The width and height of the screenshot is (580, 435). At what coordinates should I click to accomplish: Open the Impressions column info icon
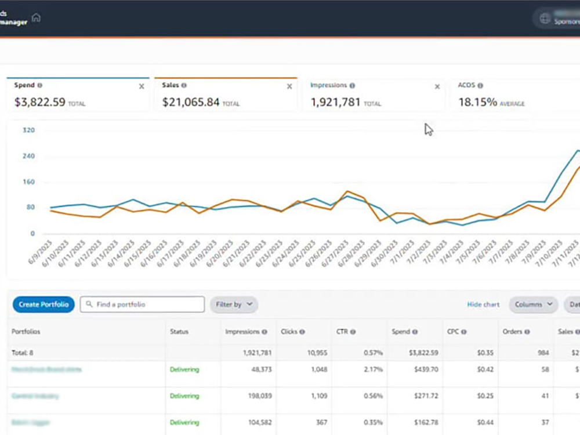pyautogui.click(x=264, y=332)
